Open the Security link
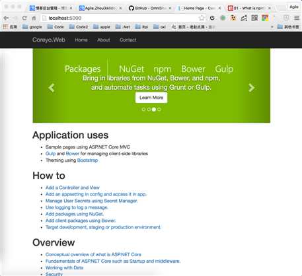The image size is (302, 276). point(54,274)
